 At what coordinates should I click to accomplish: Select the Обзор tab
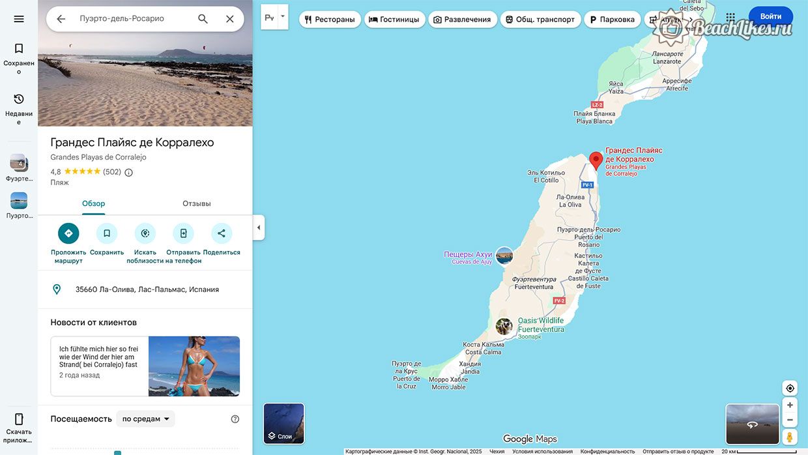coord(93,203)
